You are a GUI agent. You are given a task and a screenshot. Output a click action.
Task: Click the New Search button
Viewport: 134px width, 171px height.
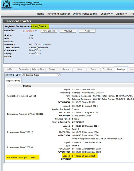tap(49, 31)
